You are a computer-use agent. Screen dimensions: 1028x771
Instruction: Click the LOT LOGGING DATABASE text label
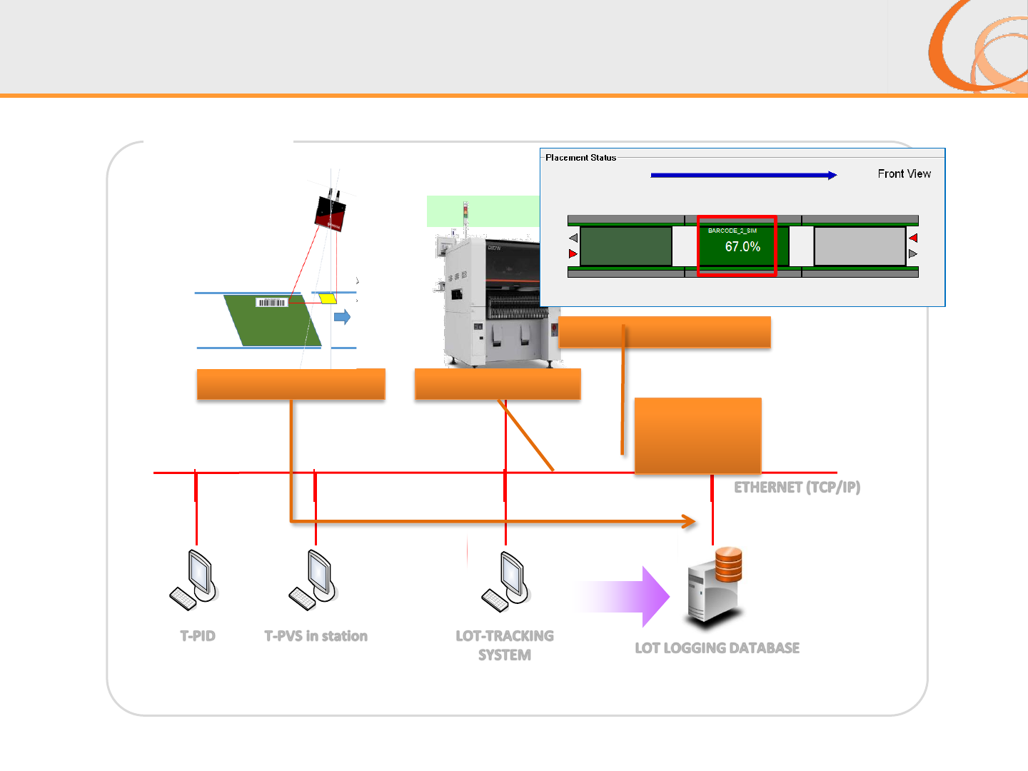[717, 648]
